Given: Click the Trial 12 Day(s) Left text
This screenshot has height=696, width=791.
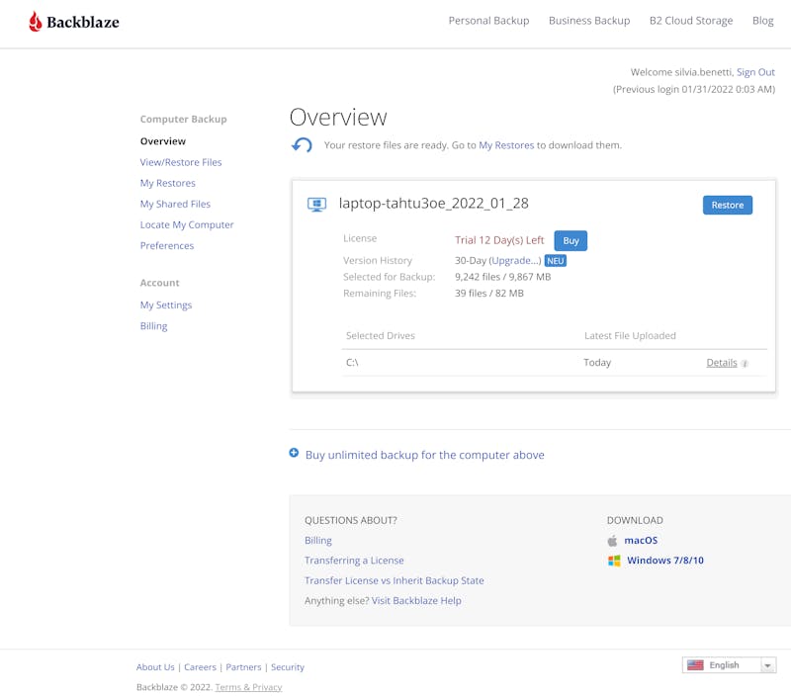Looking at the screenshot, I should [x=499, y=240].
